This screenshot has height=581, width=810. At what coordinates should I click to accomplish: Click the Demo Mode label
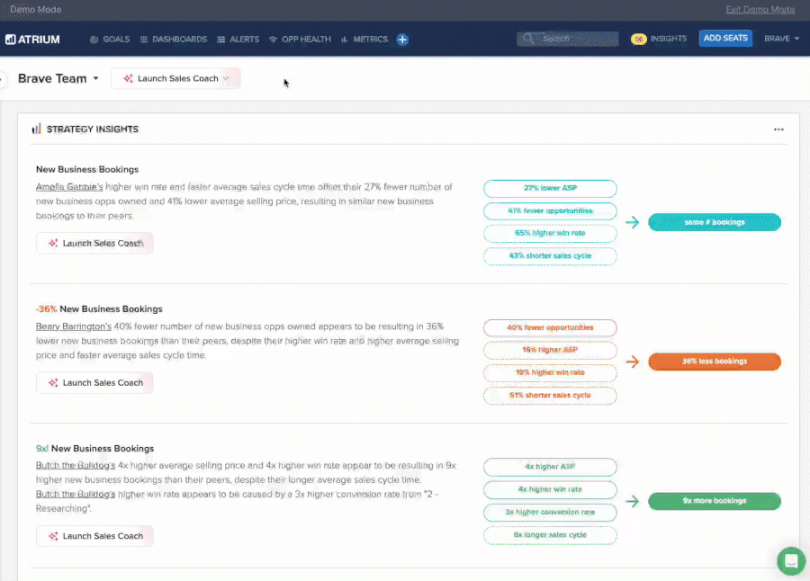click(x=36, y=9)
